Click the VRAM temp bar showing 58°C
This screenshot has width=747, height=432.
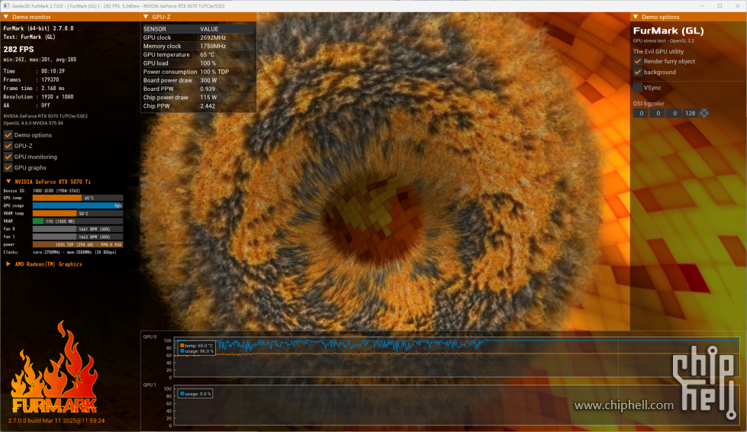tap(78, 214)
